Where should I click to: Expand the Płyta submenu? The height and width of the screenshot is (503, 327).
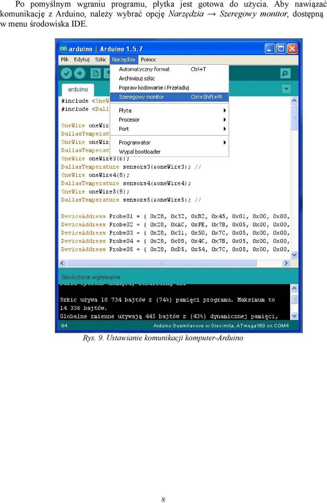coord(169,110)
